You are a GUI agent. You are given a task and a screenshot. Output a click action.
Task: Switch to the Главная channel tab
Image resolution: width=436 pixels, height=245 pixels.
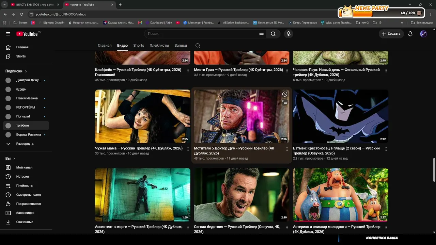105,46
